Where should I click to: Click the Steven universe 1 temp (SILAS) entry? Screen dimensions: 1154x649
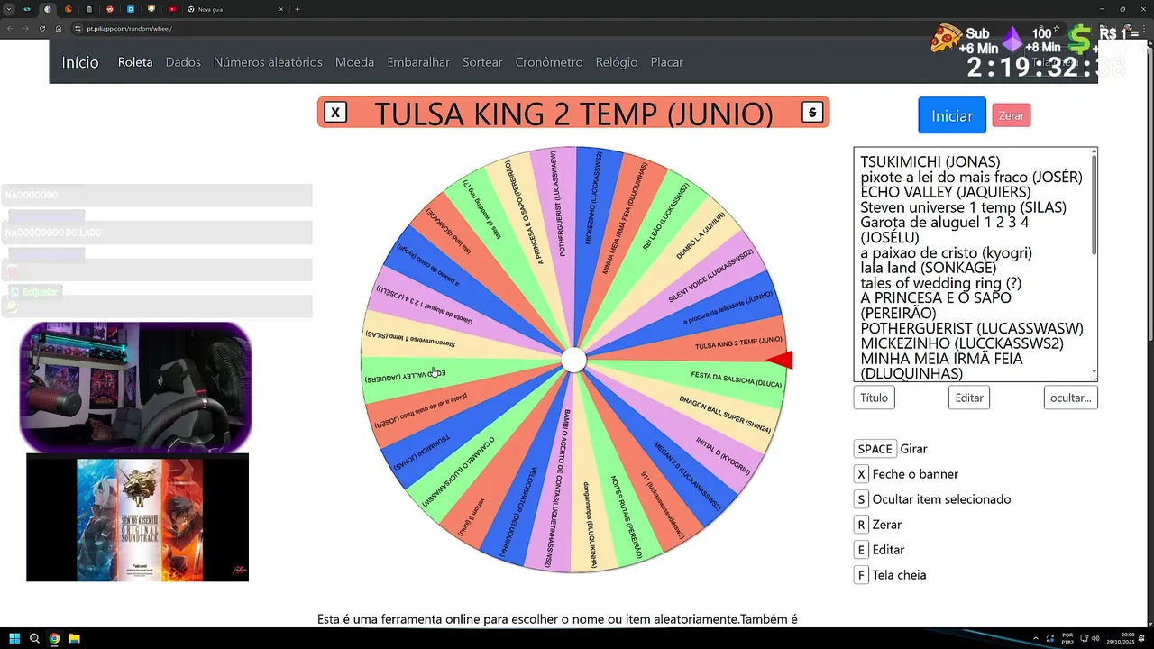click(x=963, y=207)
